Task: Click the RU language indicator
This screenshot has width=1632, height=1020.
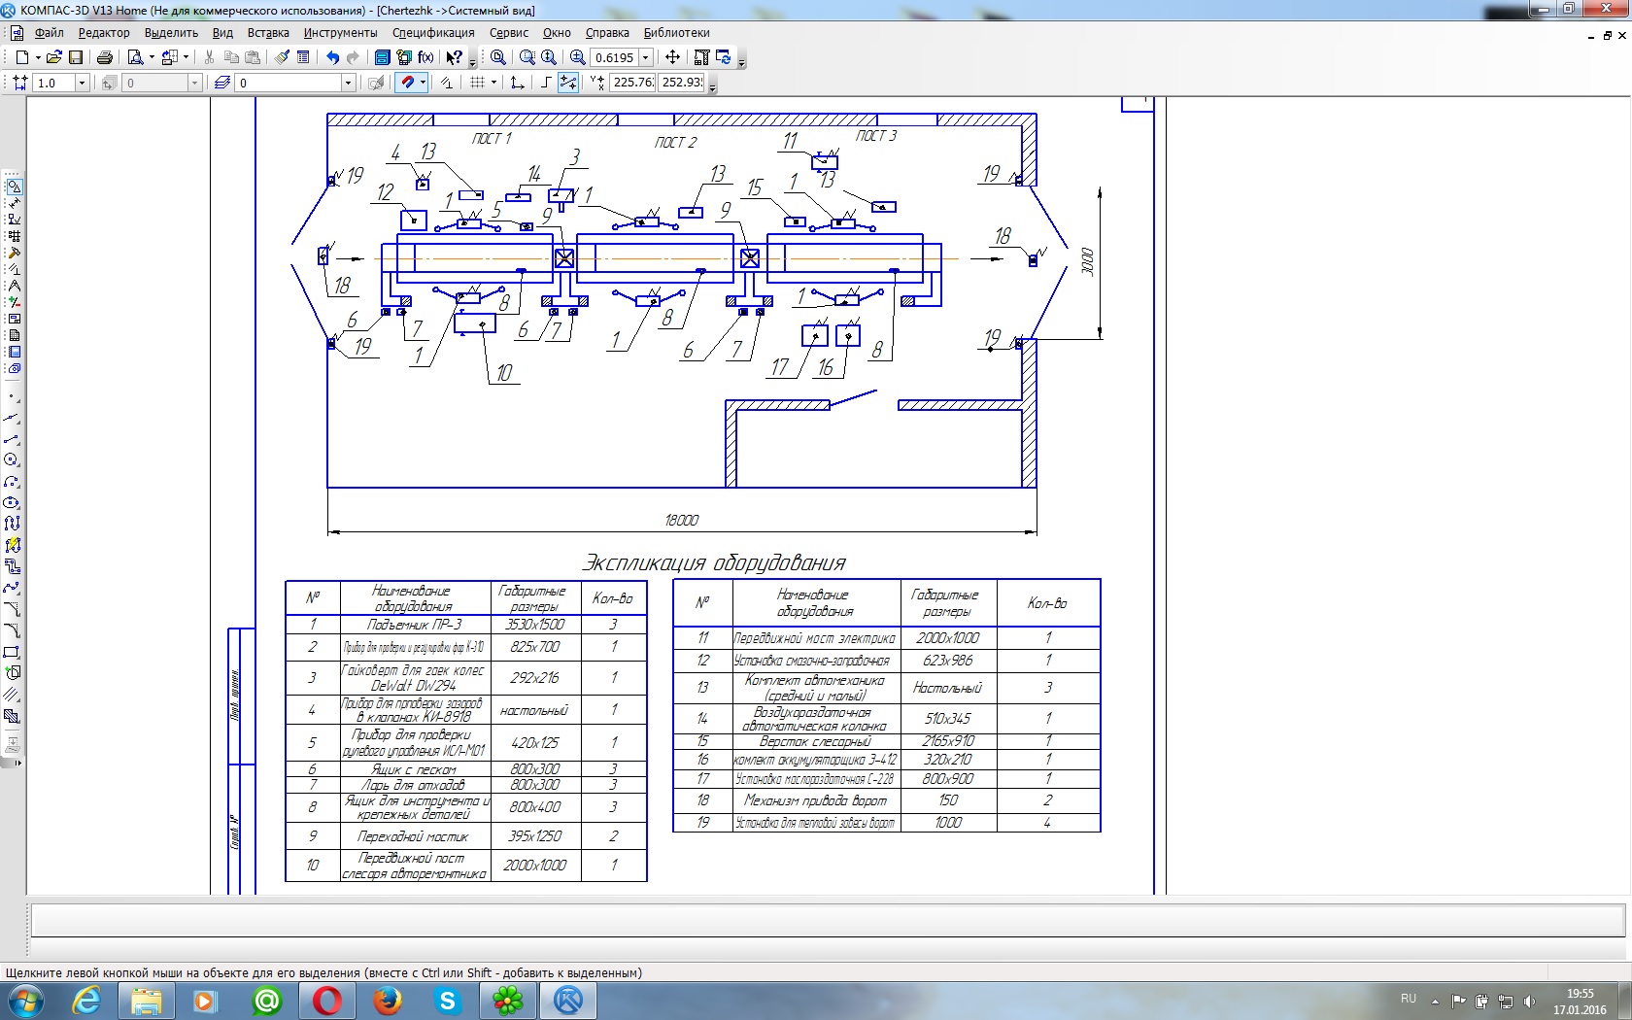Action: coord(1408,999)
